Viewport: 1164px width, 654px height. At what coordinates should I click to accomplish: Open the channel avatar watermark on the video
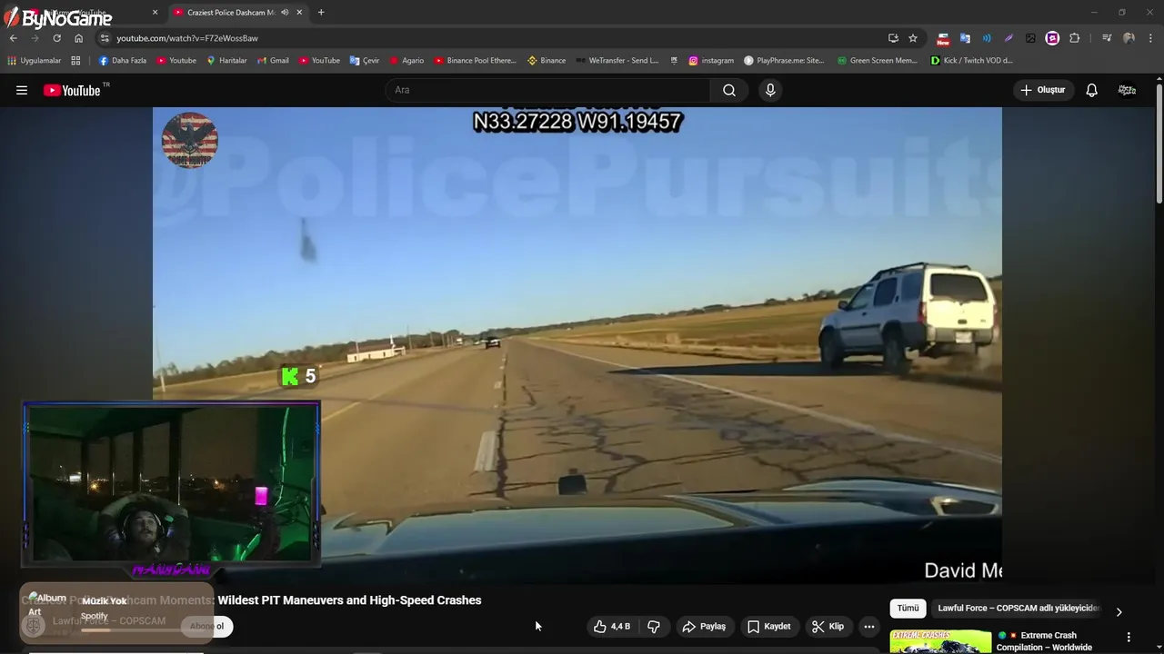[x=190, y=140]
